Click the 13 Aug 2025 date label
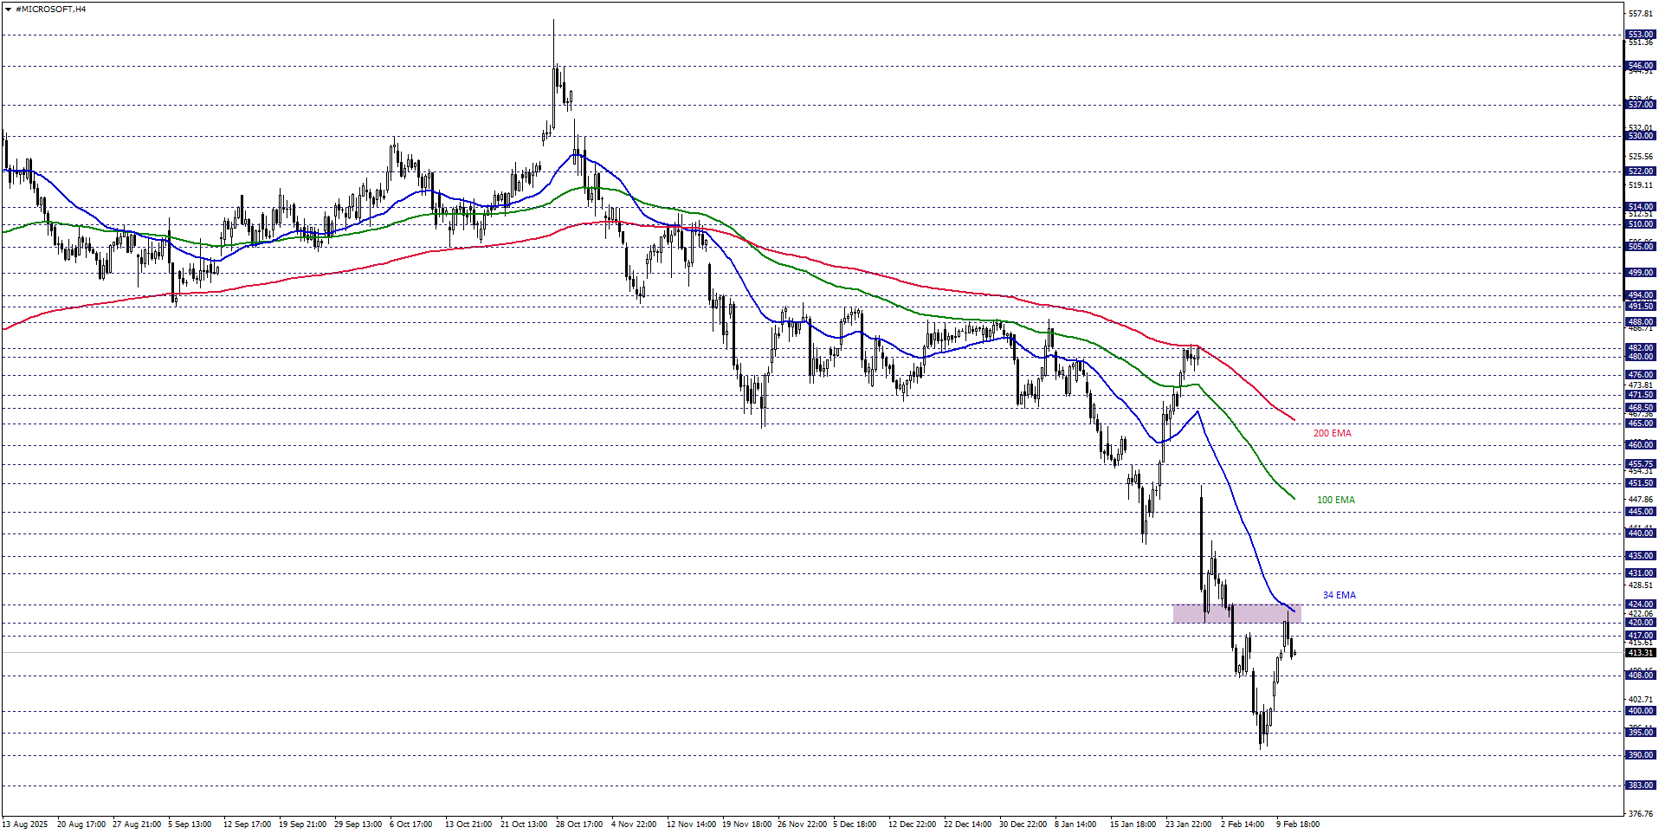Image resolution: width=1659 pixels, height=834 pixels. tap(25, 824)
